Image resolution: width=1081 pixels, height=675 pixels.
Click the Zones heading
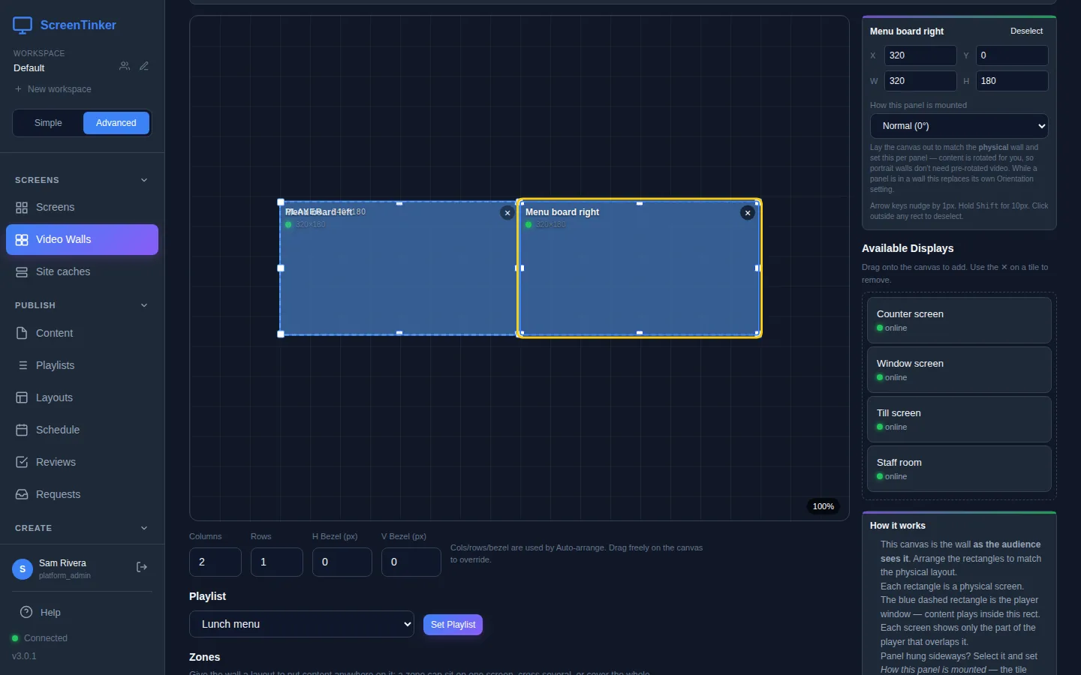(x=204, y=657)
